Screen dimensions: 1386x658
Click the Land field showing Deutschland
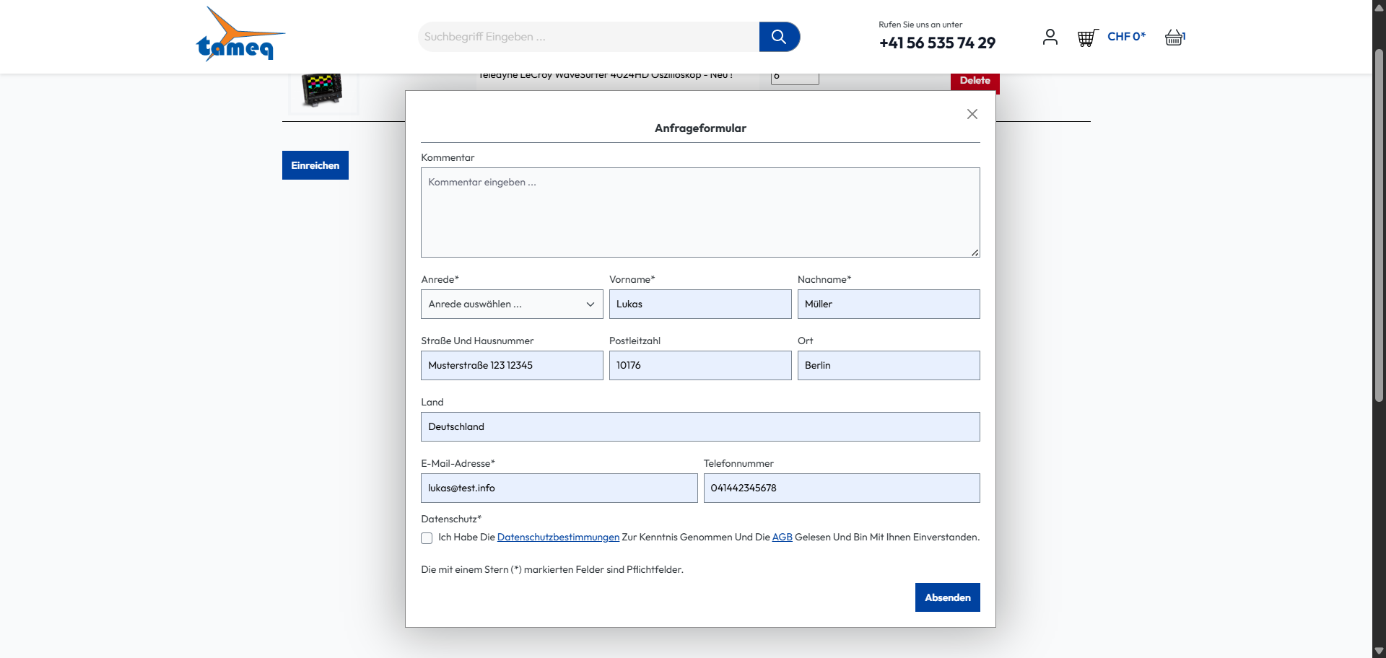point(699,427)
